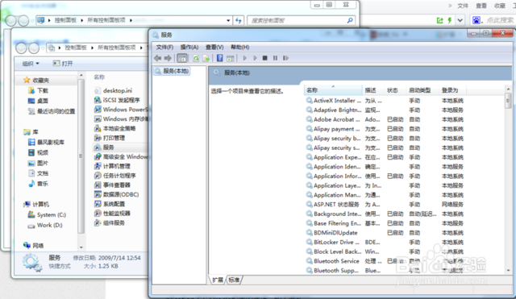Select 打印管理 item
The width and height of the screenshot is (516, 299).
[110, 138]
